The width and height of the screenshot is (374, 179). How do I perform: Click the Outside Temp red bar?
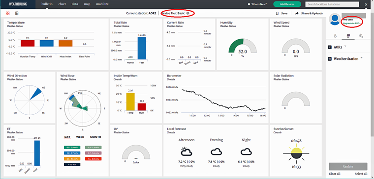28,43
